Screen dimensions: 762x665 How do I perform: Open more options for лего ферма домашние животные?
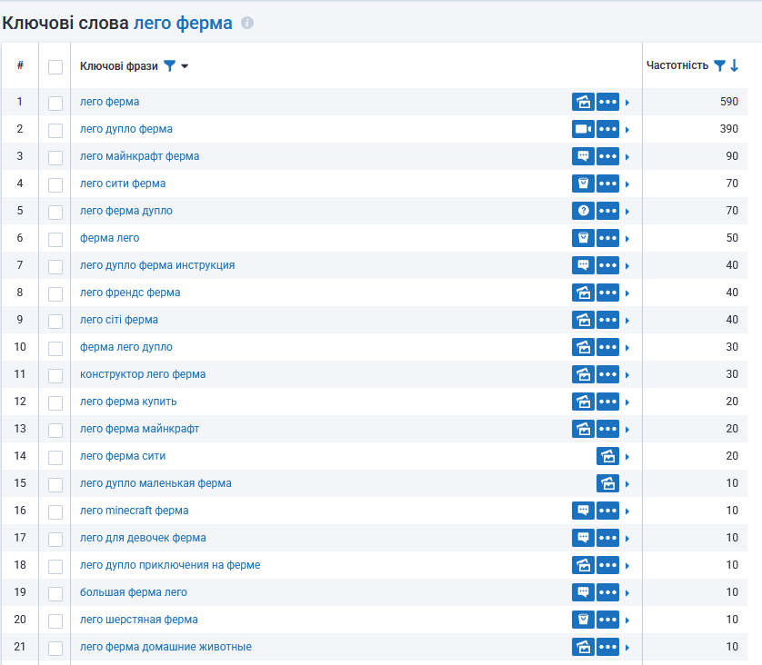608,647
